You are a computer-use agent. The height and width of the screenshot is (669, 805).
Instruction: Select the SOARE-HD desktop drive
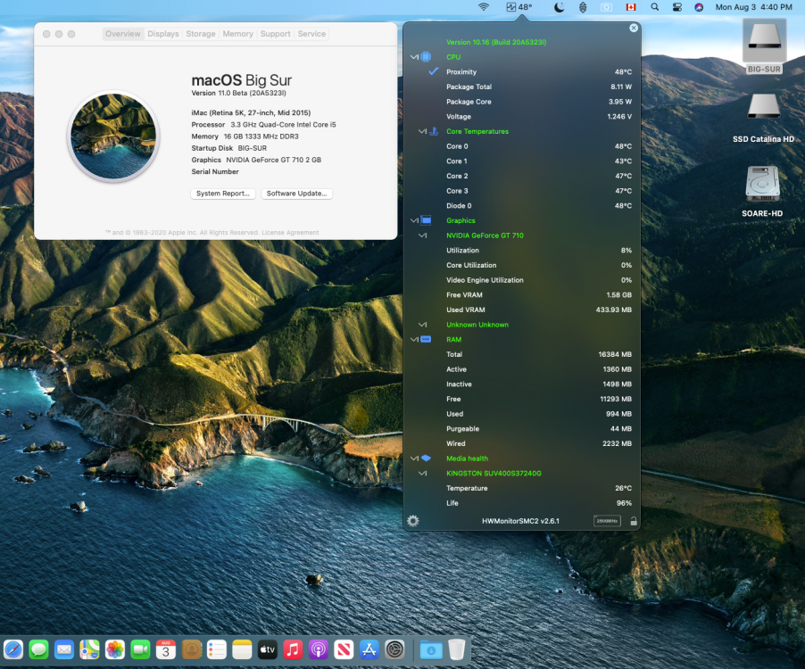(x=762, y=192)
